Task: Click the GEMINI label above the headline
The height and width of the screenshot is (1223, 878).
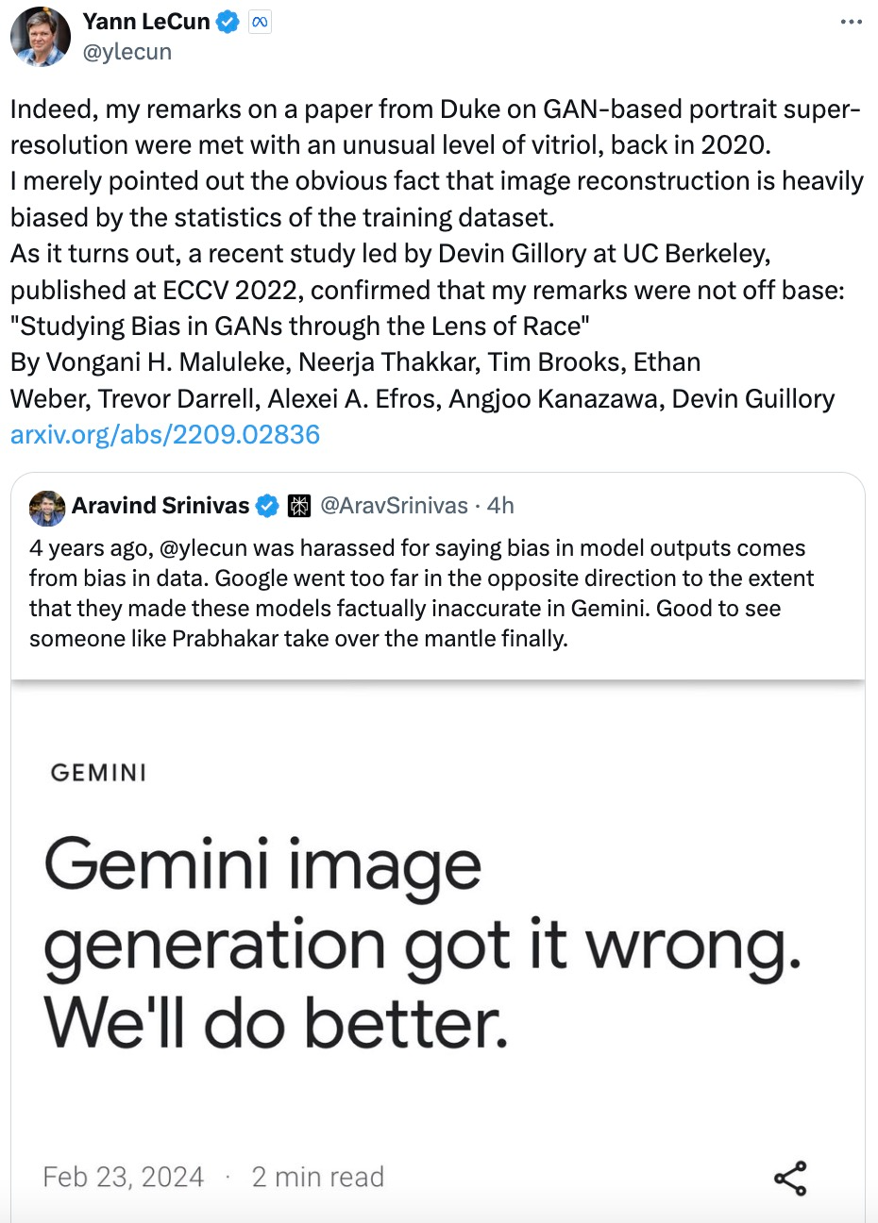Action: [x=99, y=773]
